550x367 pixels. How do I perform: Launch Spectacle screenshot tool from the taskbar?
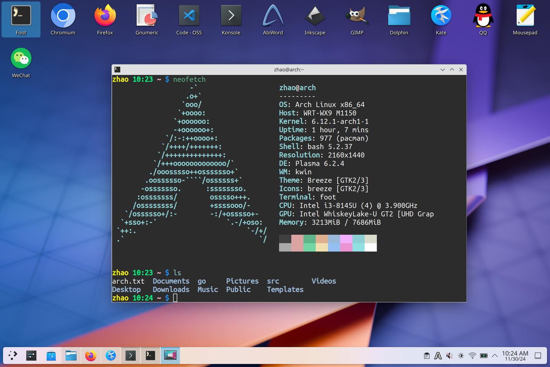point(170,355)
